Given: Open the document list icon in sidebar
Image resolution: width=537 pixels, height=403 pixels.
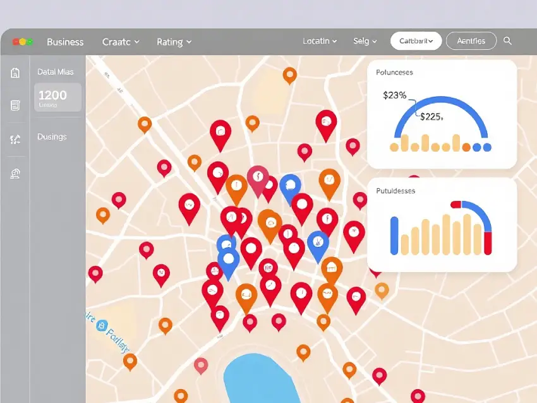Looking at the screenshot, I should pyautogui.click(x=15, y=105).
